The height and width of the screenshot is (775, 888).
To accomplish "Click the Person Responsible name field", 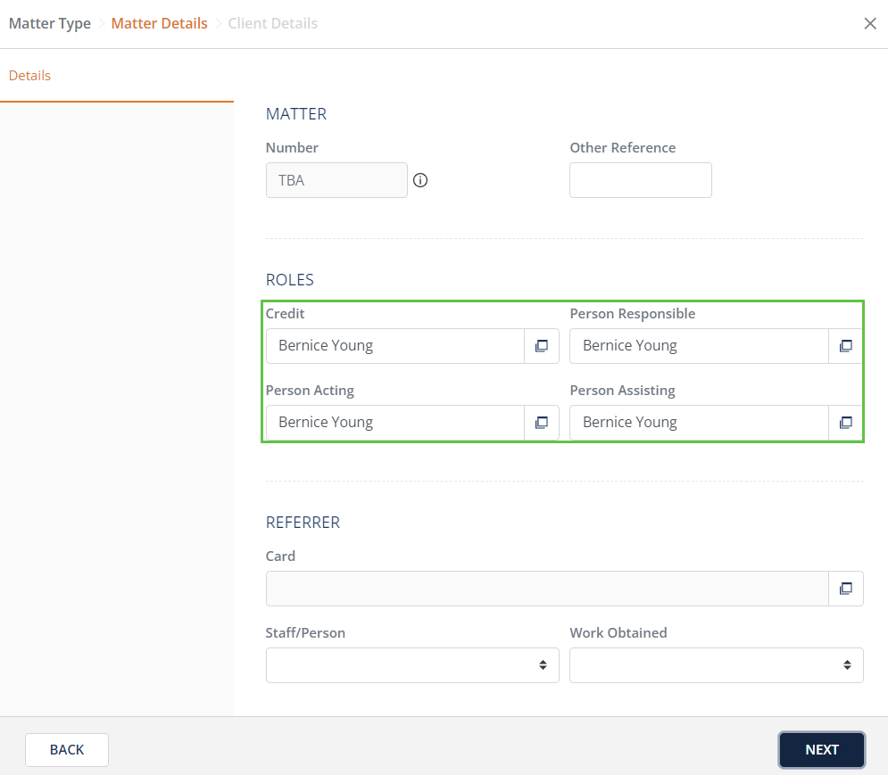I will tap(699, 346).
